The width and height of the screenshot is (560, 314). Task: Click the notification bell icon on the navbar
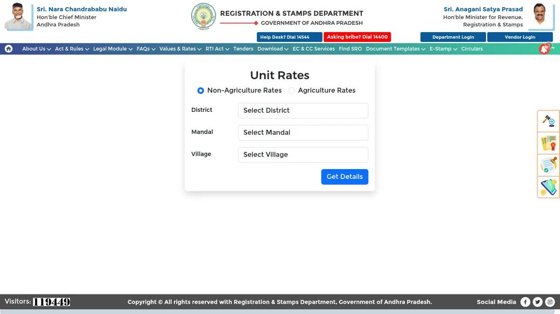(544, 48)
